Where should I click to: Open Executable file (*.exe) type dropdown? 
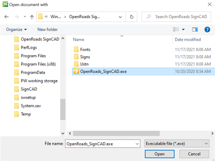(177, 143)
